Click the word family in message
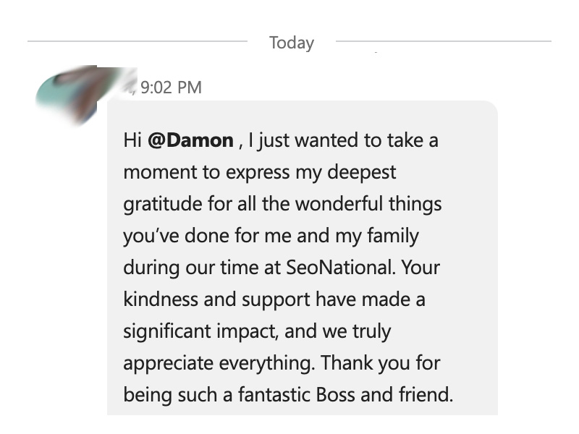Screen dimensions: 579x434 393,237
